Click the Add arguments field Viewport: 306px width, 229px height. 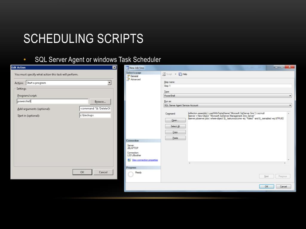pyautogui.click(x=95, y=109)
